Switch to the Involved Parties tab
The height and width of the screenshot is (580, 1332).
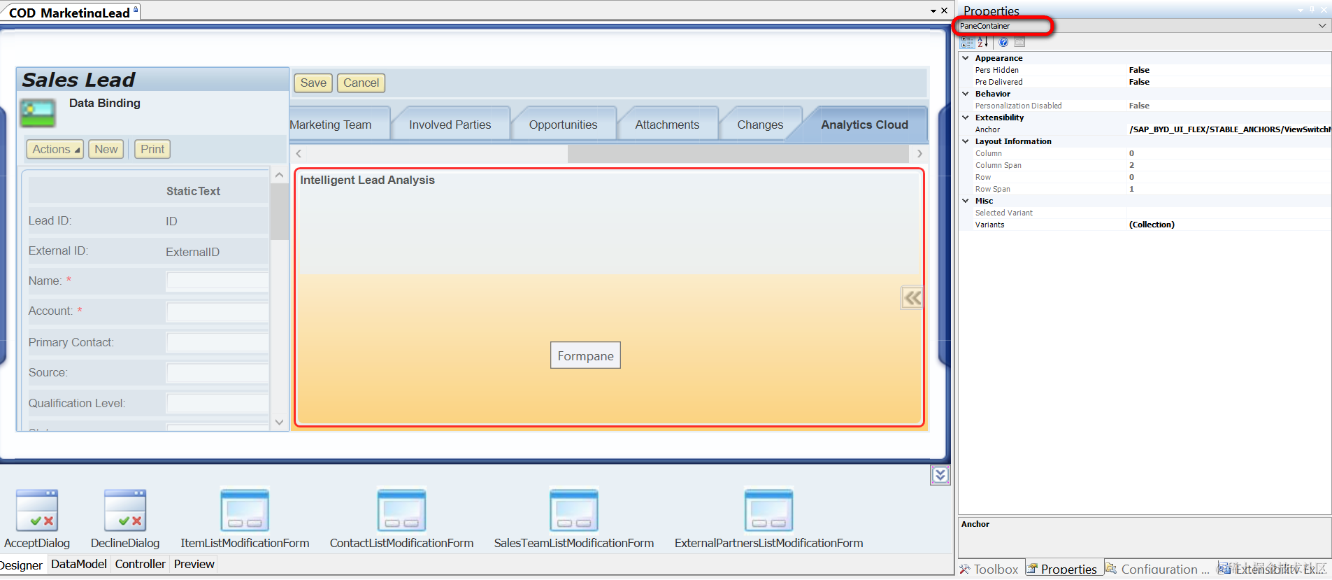tap(450, 125)
